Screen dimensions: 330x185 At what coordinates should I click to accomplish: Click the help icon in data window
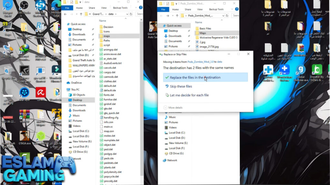(141, 8)
